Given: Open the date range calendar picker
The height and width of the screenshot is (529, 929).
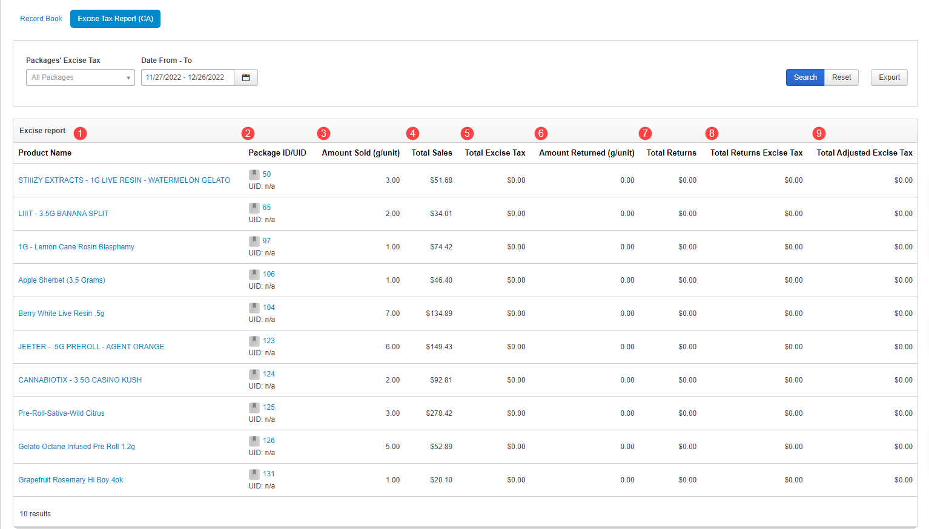Looking at the screenshot, I should 246,77.
